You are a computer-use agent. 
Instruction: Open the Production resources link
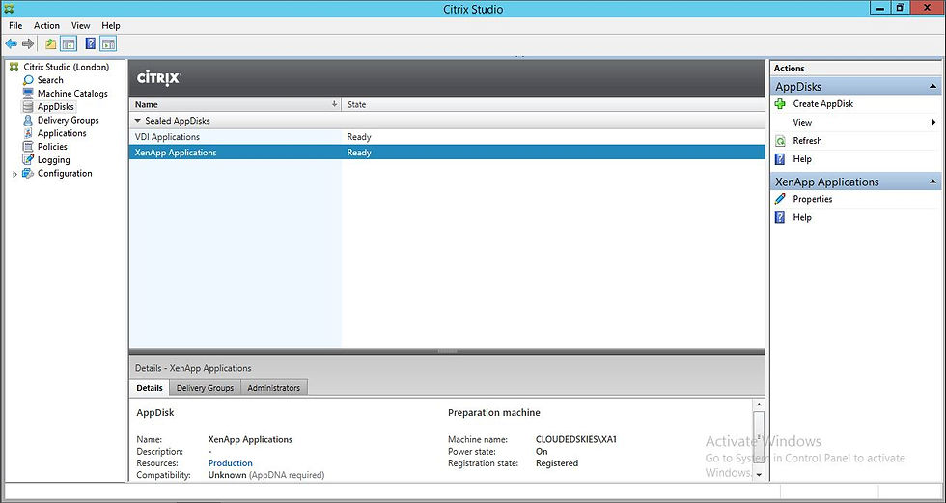click(231, 463)
